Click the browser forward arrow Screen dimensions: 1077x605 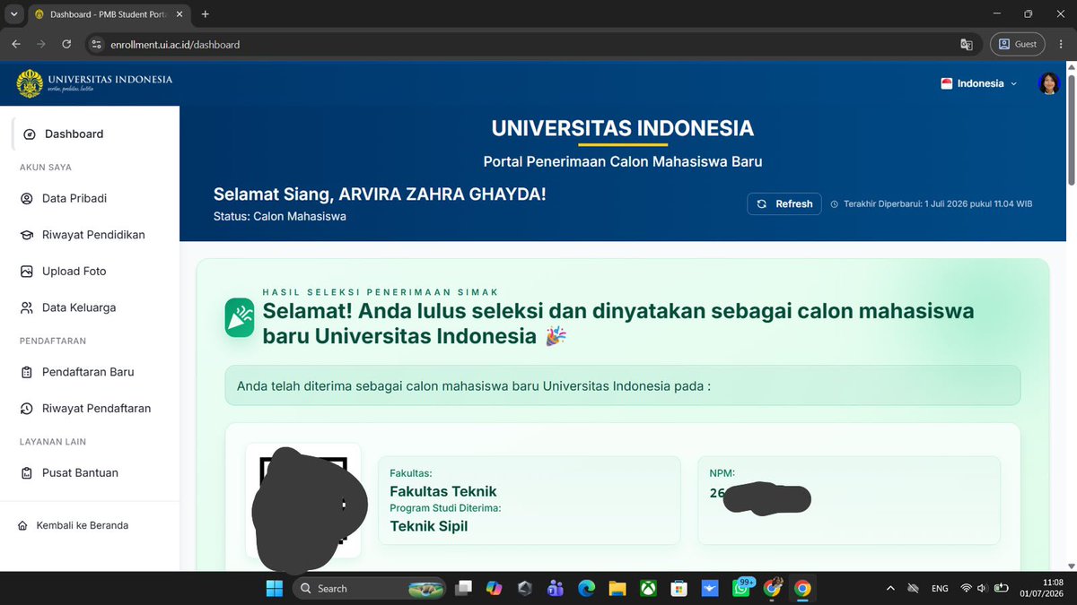(x=41, y=44)
